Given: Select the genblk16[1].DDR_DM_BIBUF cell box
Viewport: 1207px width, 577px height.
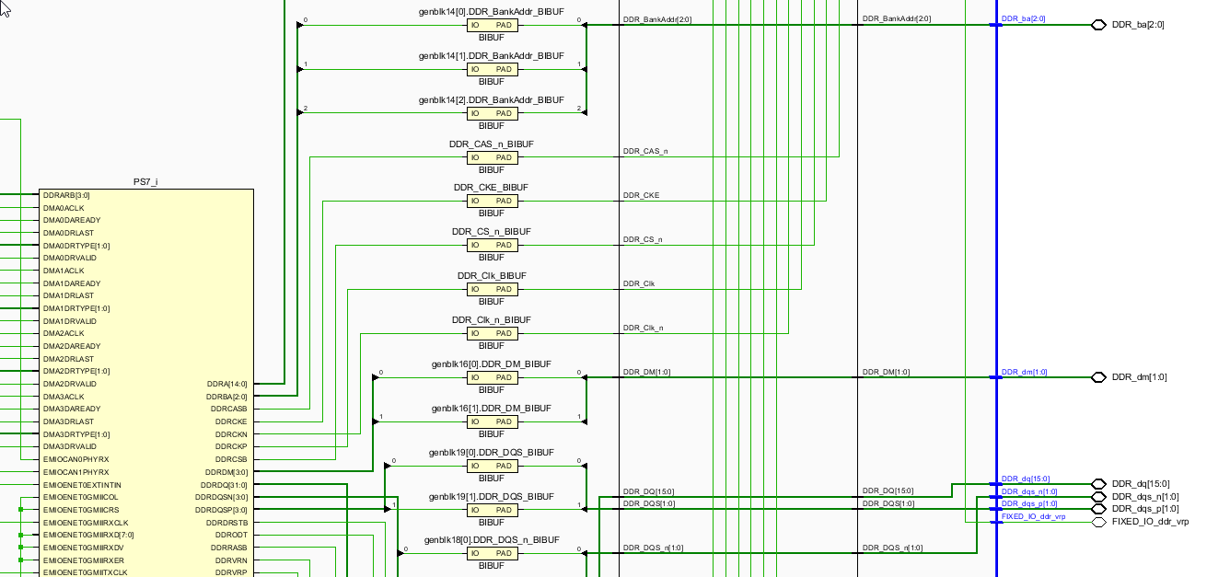Looking at the screenshot, I should (492, 421).
